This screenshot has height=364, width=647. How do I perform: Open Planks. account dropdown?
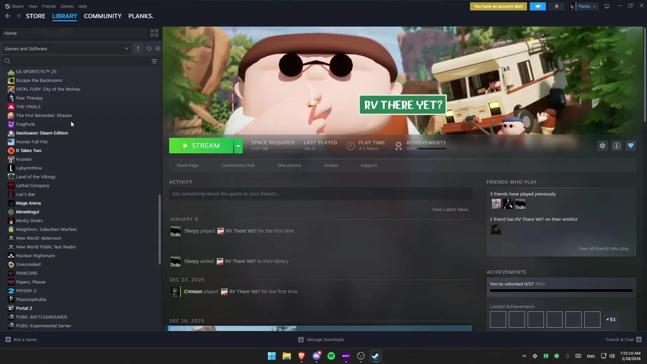tap(582, 7)
